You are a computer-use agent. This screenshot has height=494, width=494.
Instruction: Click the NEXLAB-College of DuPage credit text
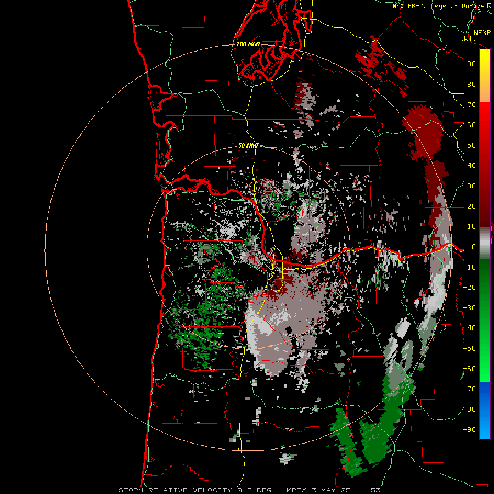[x=438, y=6]
